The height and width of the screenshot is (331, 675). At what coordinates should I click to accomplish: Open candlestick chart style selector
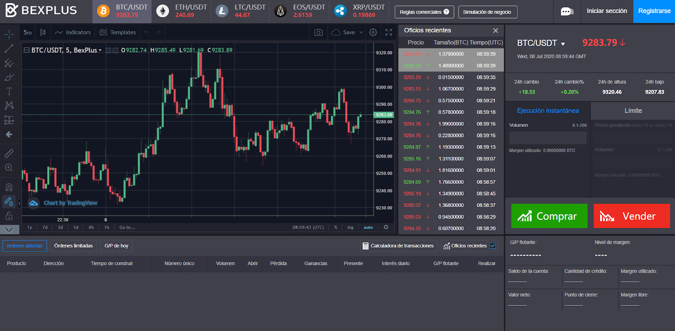point(43,32)
